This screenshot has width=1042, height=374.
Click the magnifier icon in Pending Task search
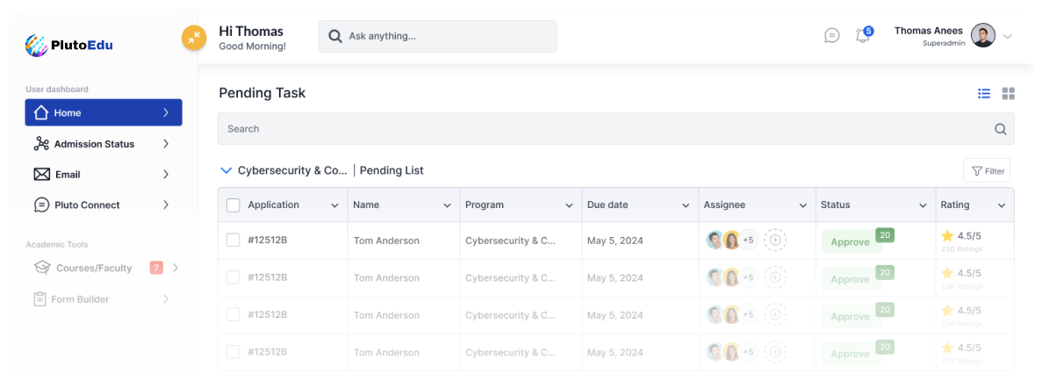pyautogui.click(x=1000, y=129)
